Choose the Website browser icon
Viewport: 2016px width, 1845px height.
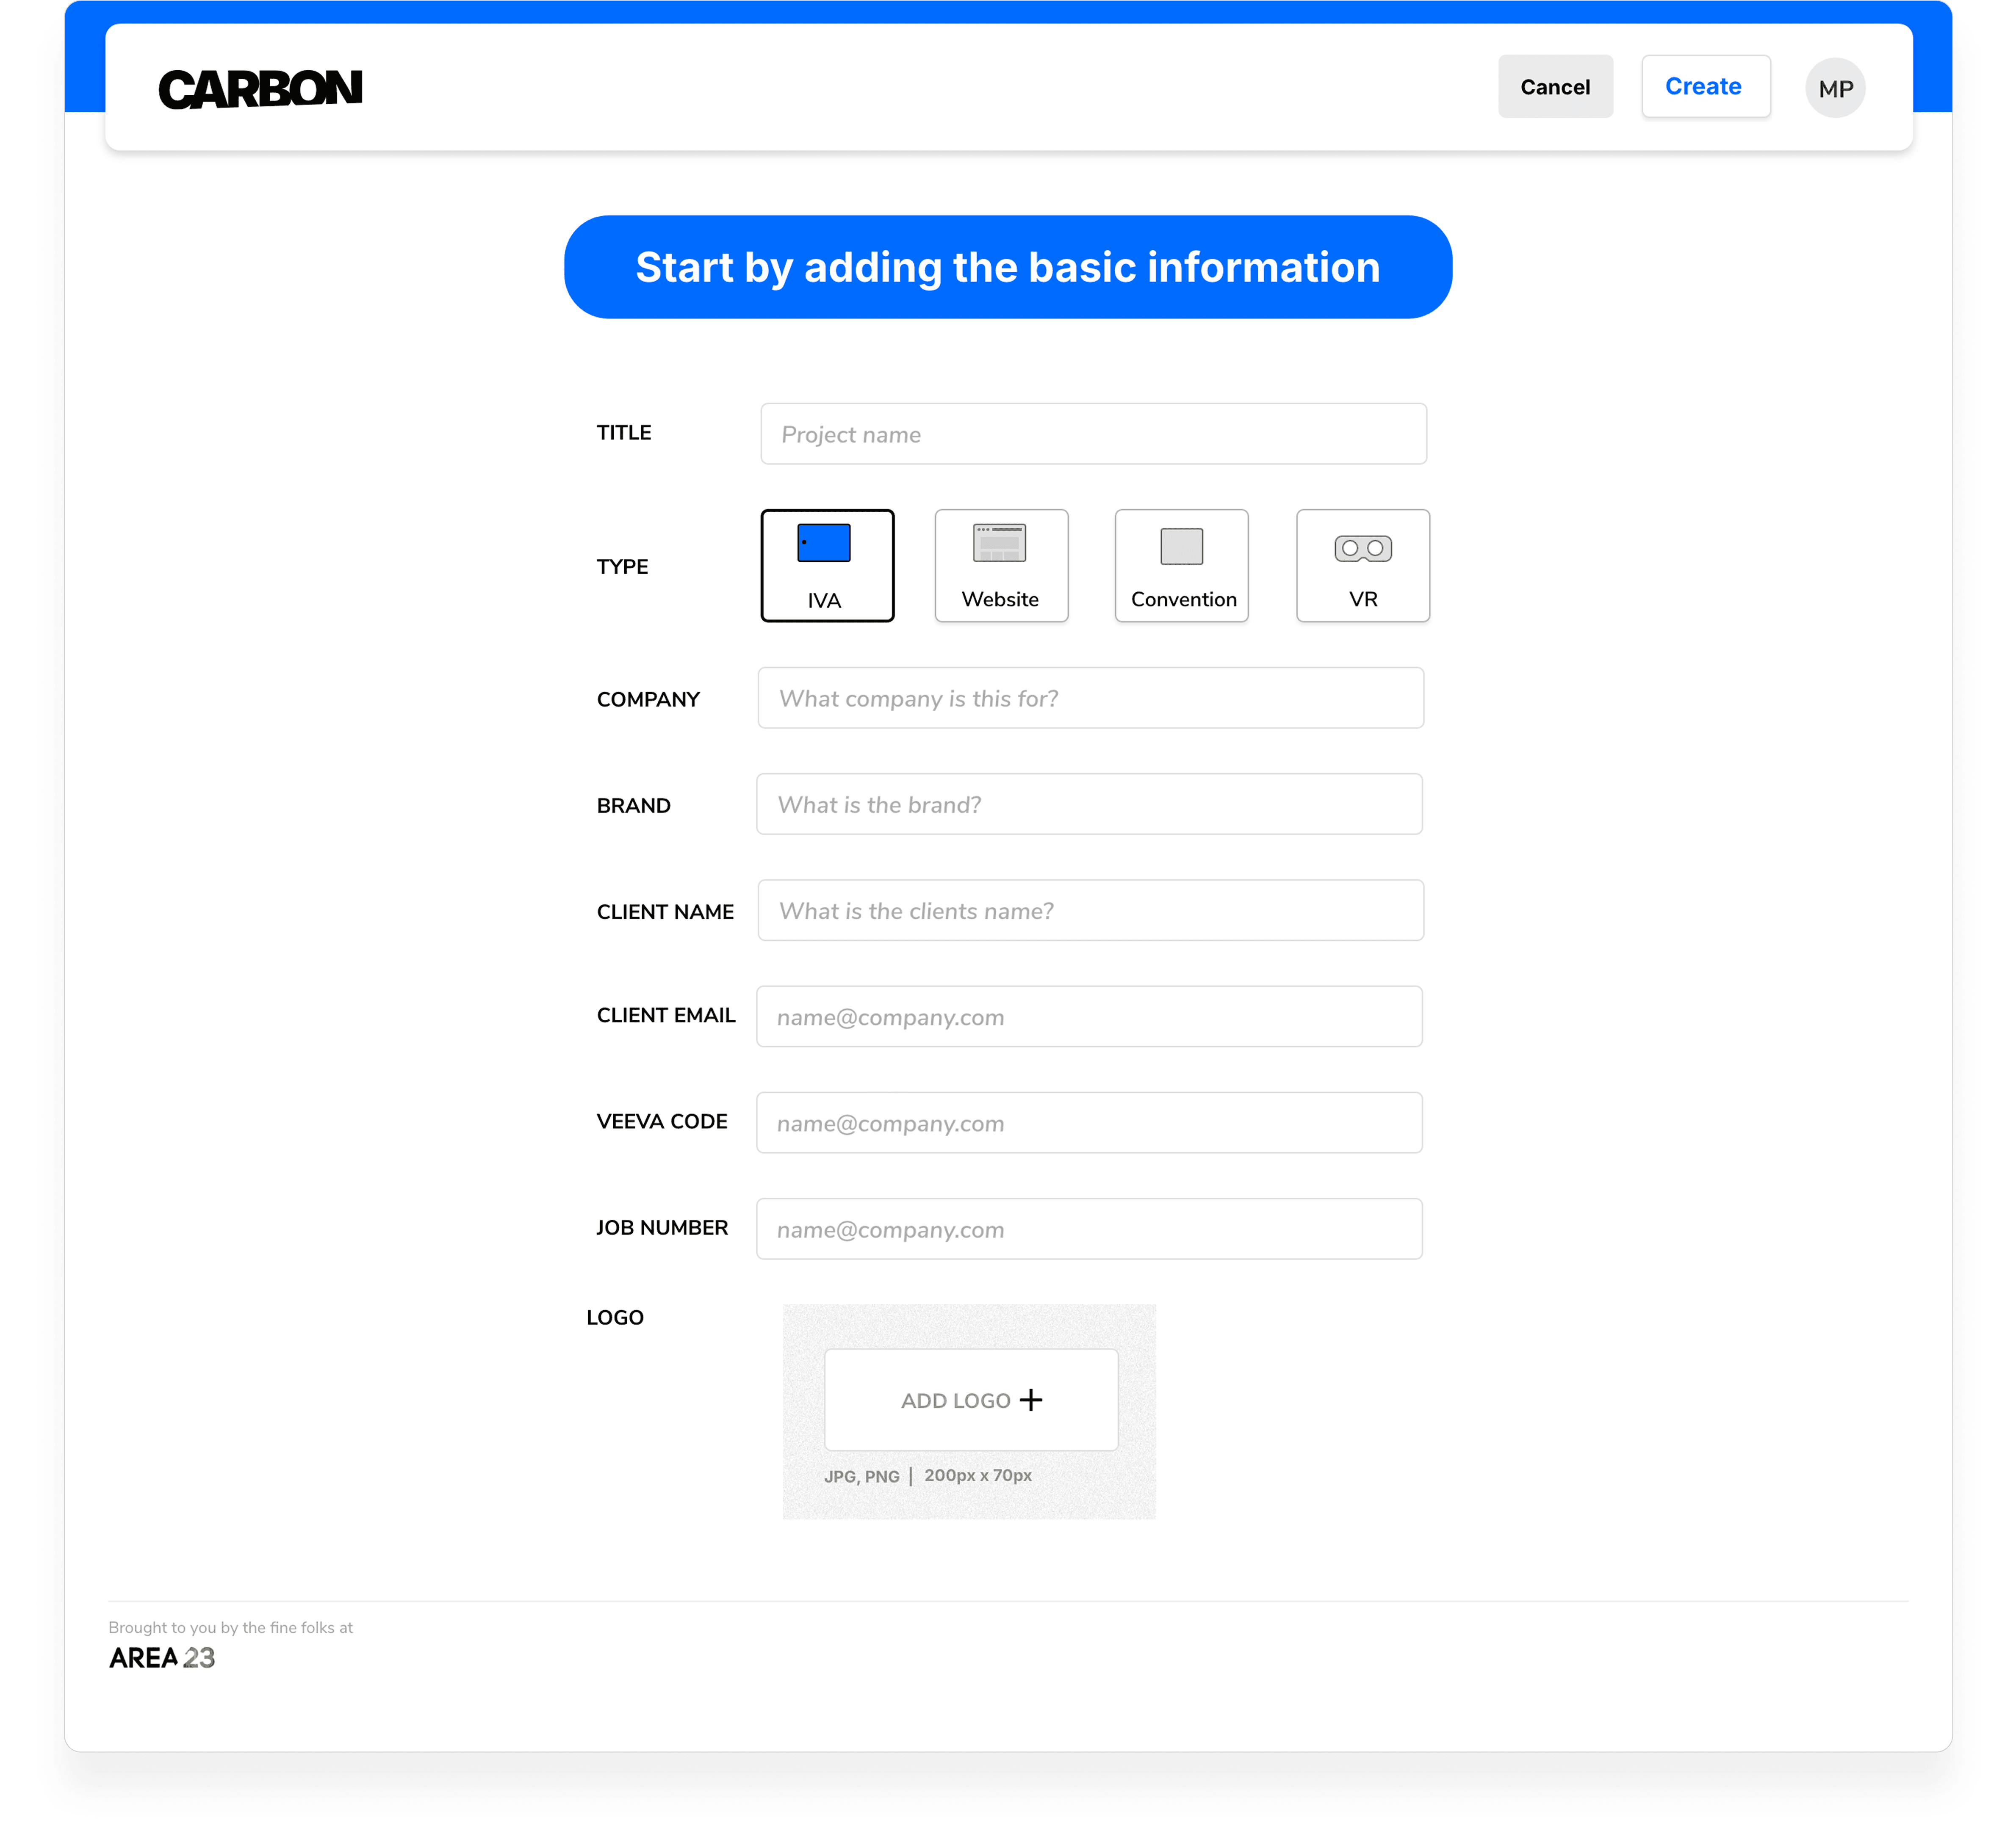pyautogui.click(x=999, y=543)
